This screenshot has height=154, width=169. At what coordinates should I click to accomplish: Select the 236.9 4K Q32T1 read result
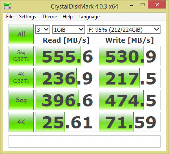[66, 78]
